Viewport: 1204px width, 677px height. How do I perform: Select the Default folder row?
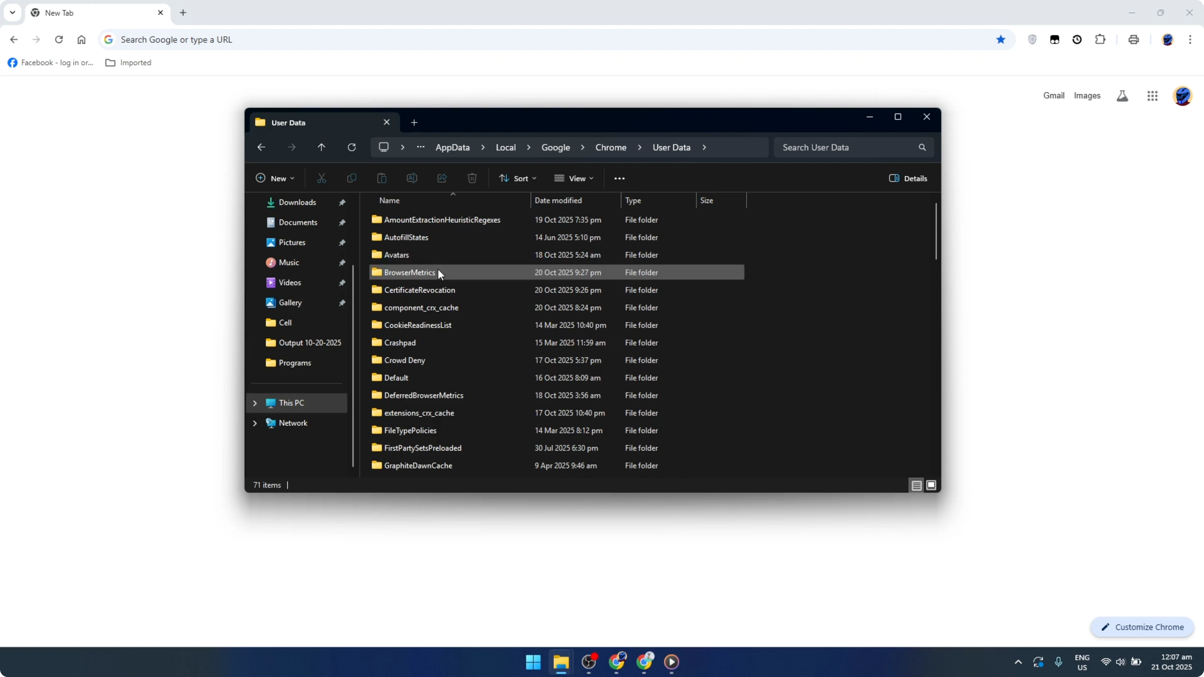(557, 378)
